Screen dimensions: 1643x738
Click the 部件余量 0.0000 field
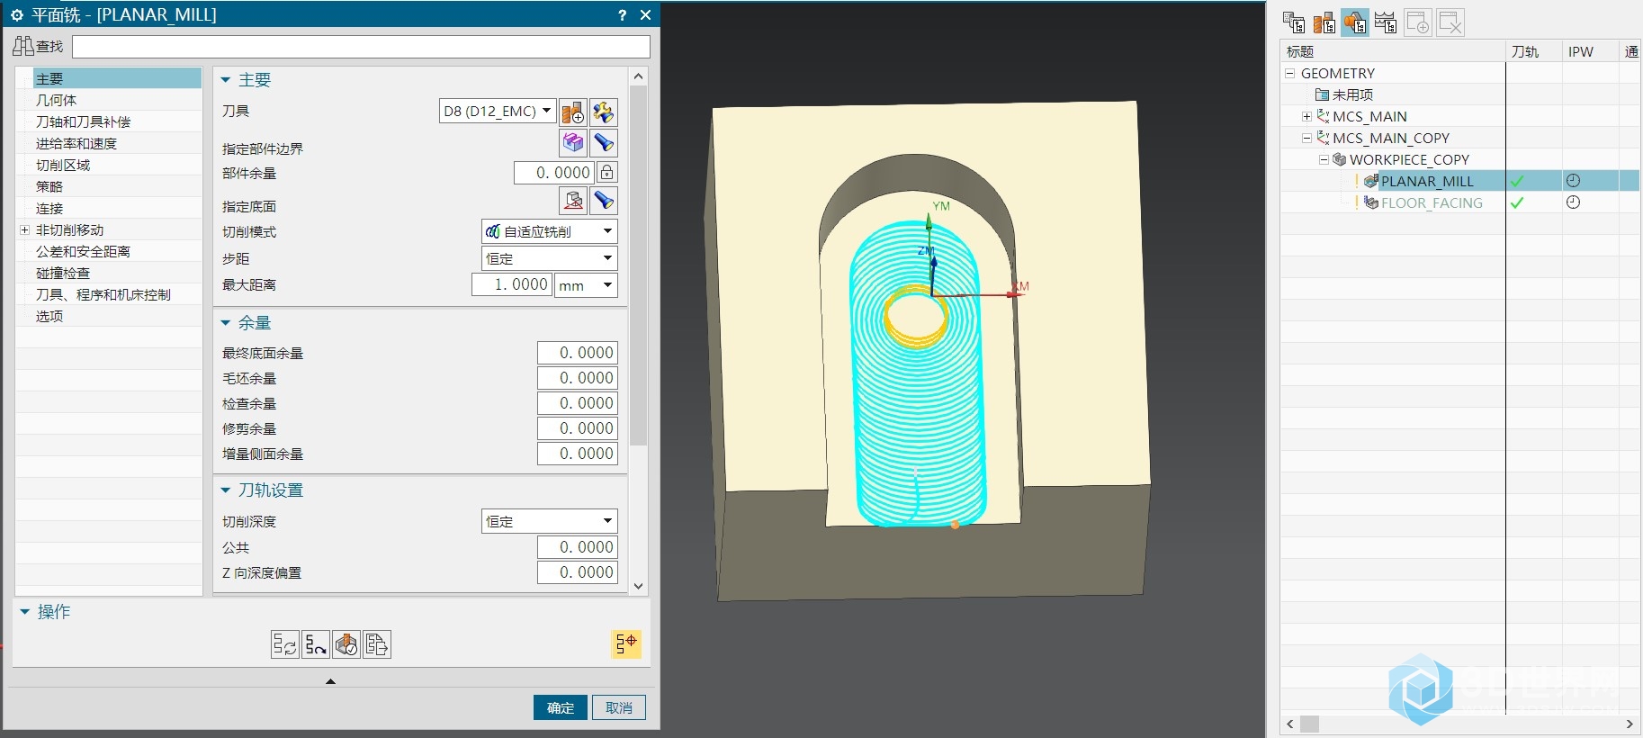(553, 172)
